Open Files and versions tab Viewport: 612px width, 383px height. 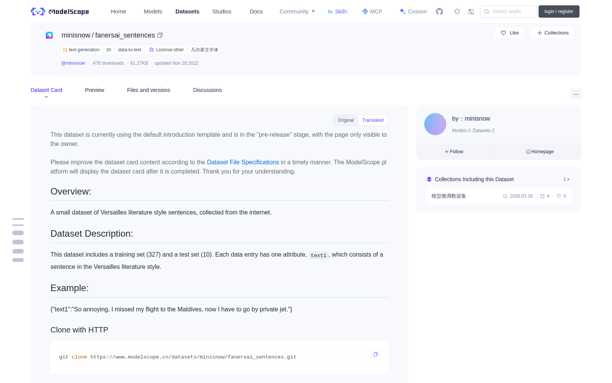(148, 90)
